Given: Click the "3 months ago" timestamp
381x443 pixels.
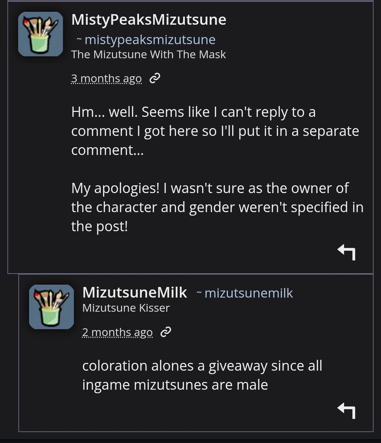Looking at the screenshot, I should click(106, 78).
